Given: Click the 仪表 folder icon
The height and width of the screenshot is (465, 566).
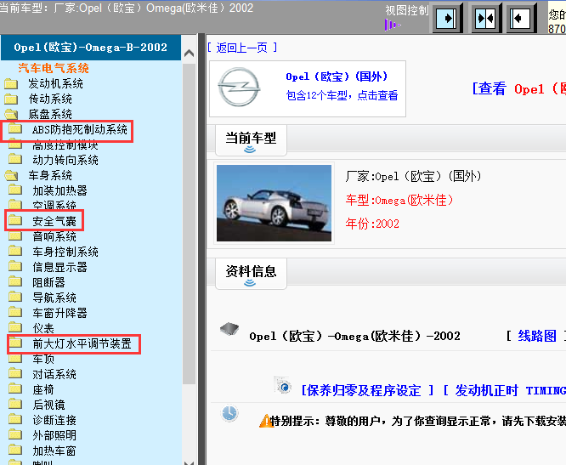Looking at the screenshot, I should (x=15, y=327).
